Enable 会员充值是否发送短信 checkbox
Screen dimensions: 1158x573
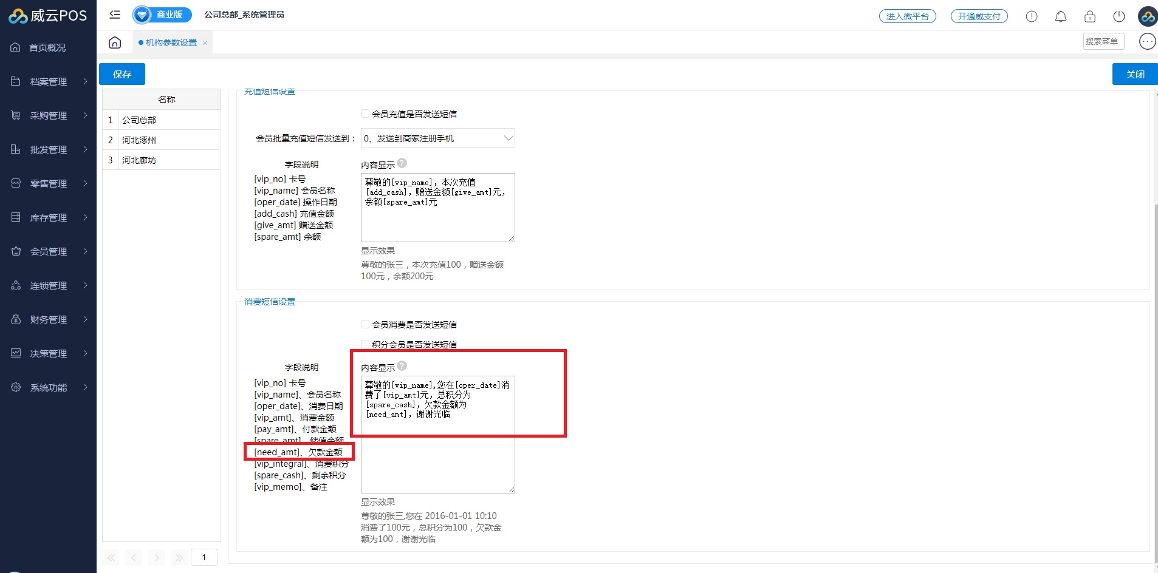click(365, 114)
